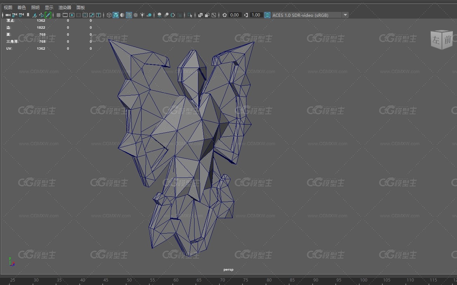
Task: Toggle Screen Space Ambient Occlusion icon
Action: (159, 15)
